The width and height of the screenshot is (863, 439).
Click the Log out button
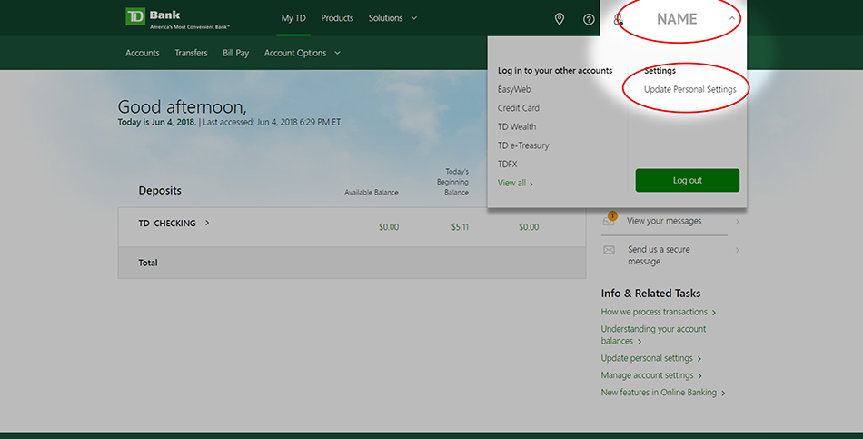pos(688,180)
